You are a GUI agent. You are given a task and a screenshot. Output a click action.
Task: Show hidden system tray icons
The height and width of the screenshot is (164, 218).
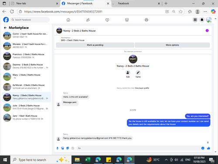tap(166, 160)
